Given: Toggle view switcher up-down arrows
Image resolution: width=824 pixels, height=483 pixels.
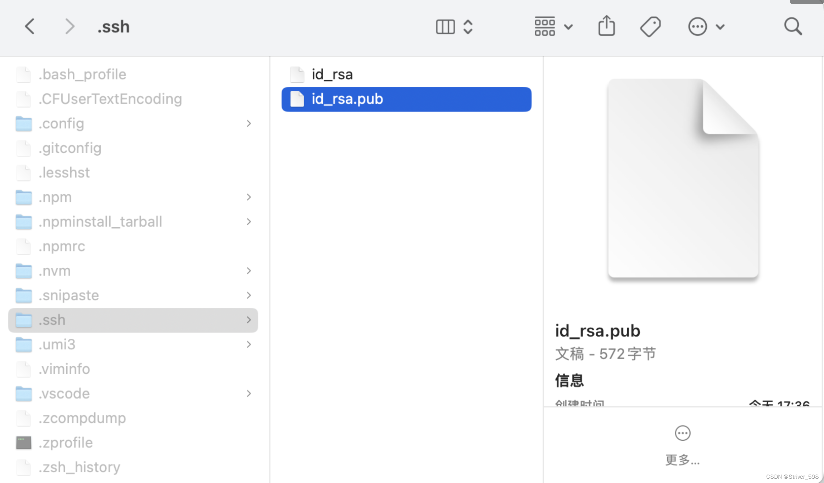Looking at the screenshot, I should point(468,27).
